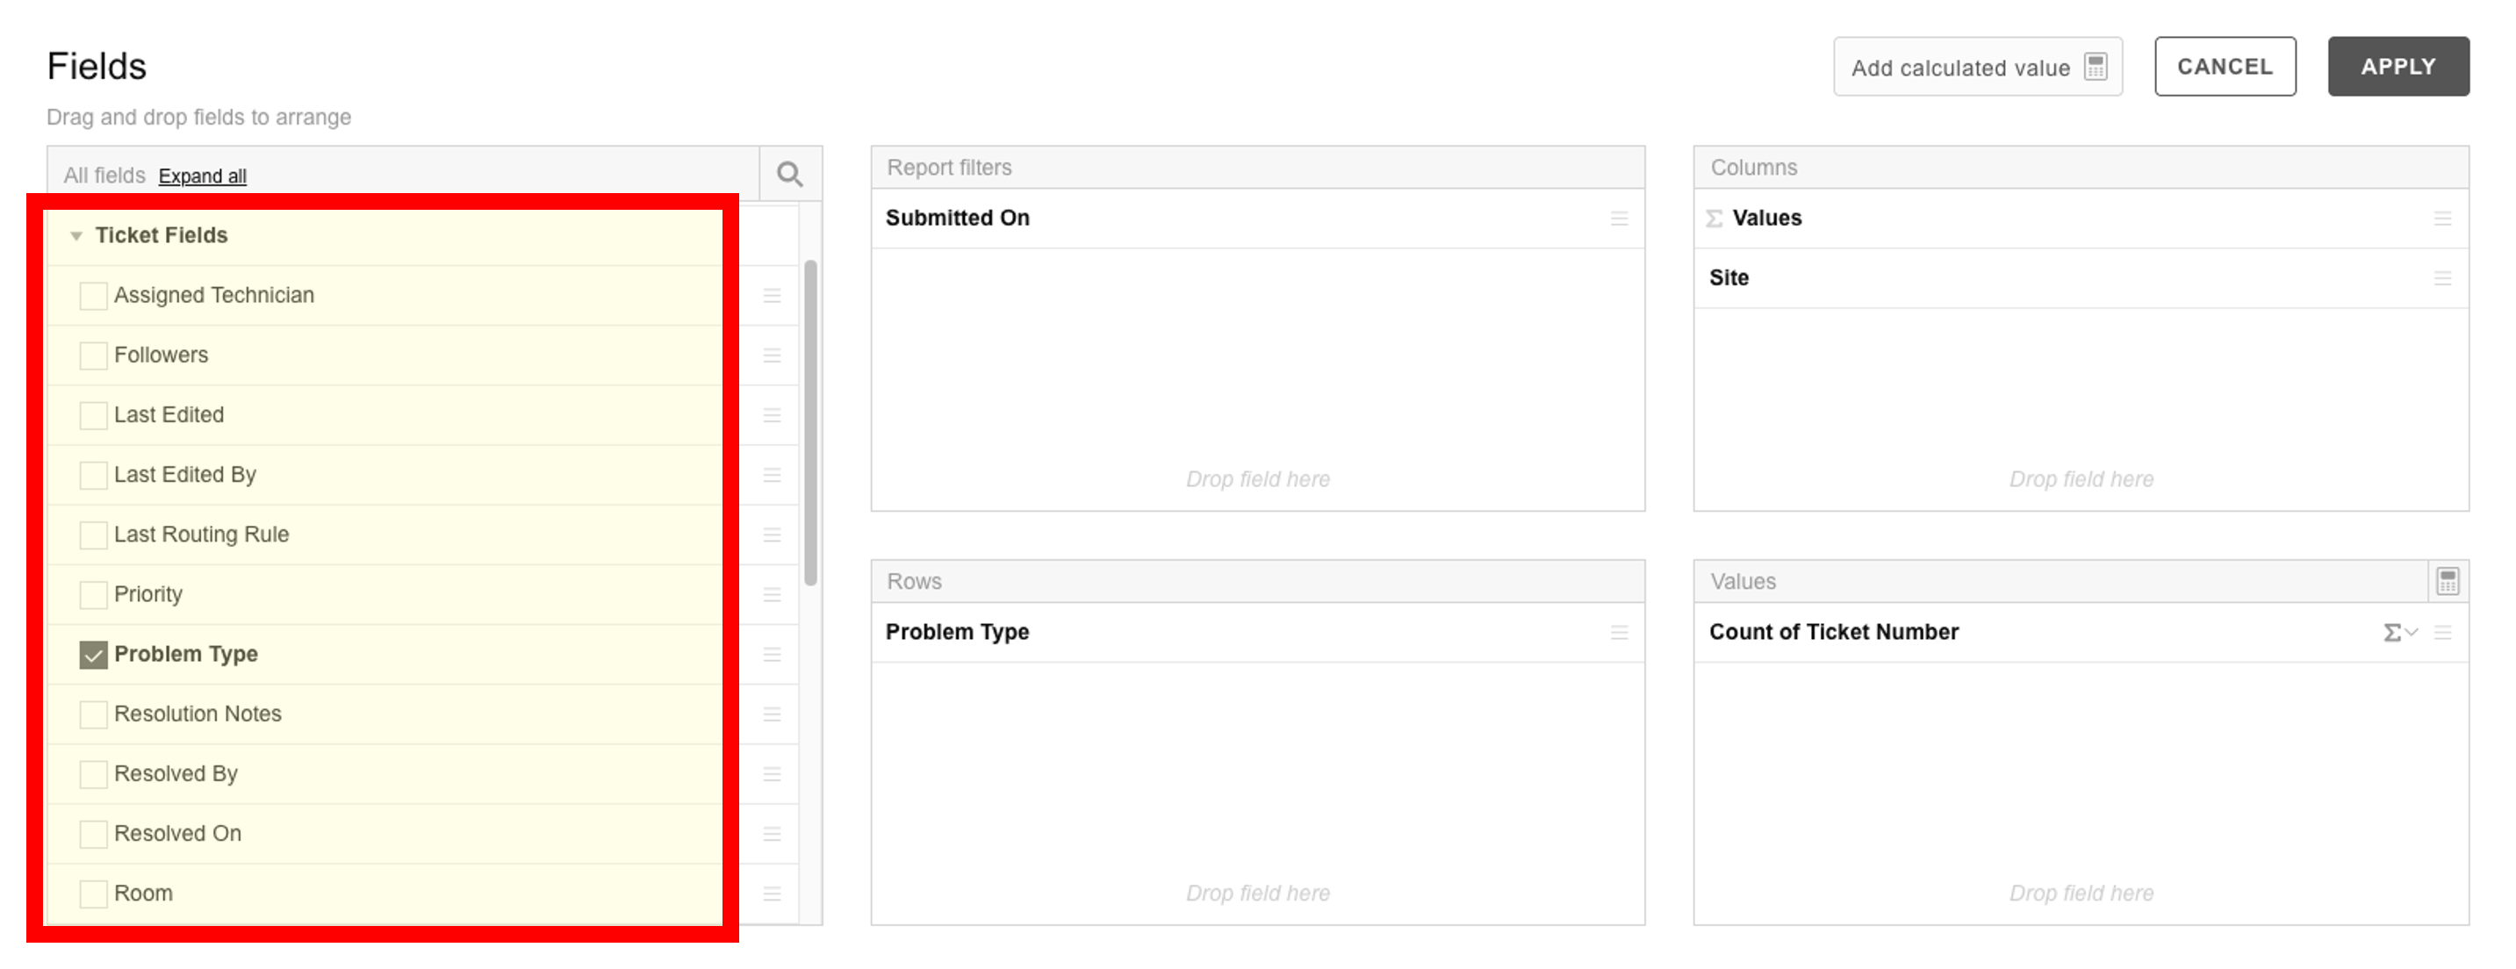Click drag handle for Problem Type field list row
Viewport: 2516px width, 969px height.
coord(772,655)
